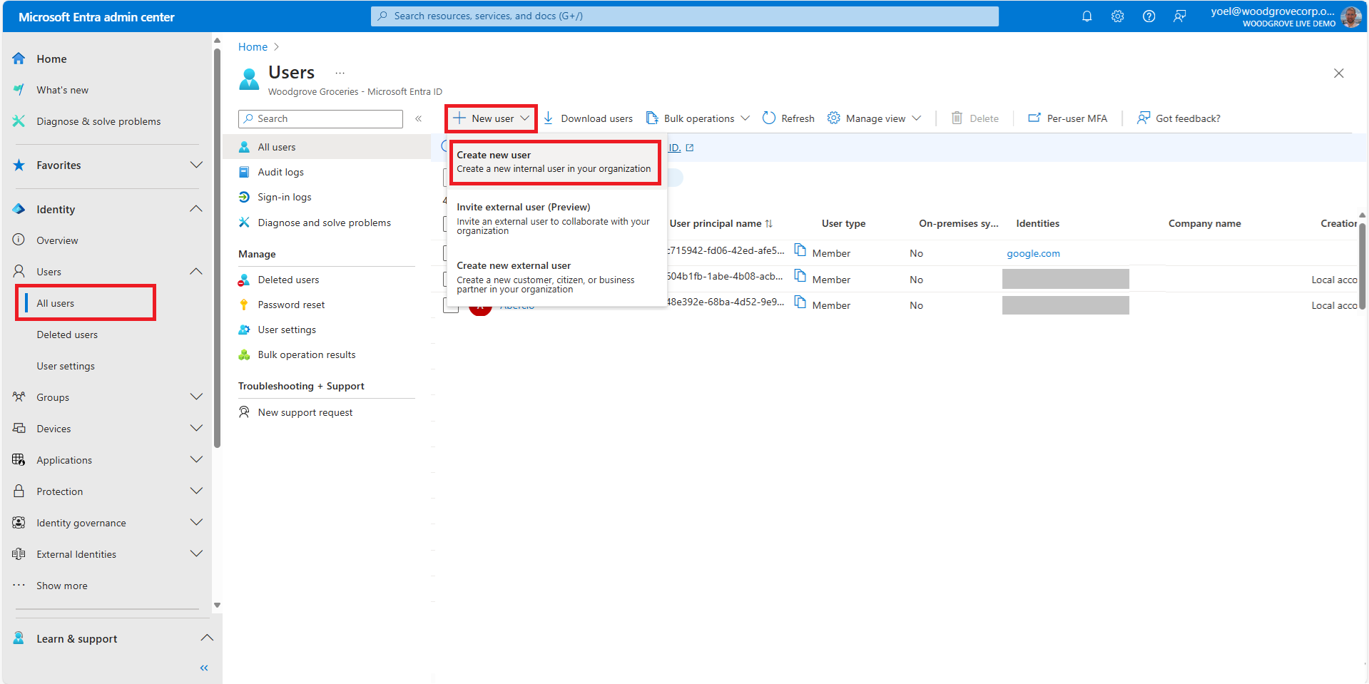Screen dimensions: 1369x684
Task: Open the Manage view dropdown
Action: pyautogui.click(x=874, y=118)
